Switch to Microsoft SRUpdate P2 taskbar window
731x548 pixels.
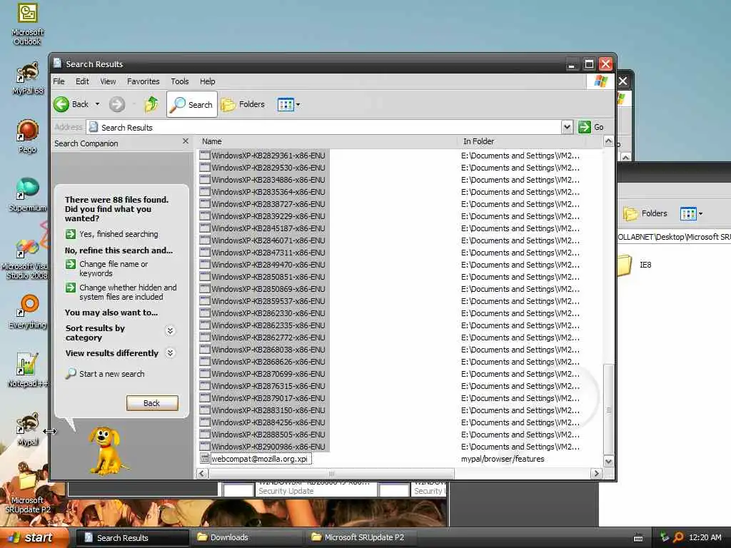[x=361, y=537]
